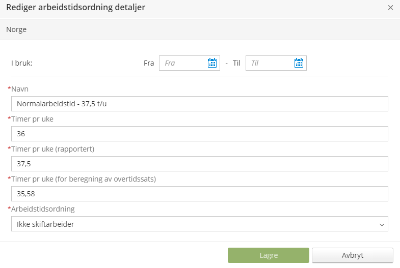
Task: Open the Fra date calendar picker
Action: point(212,63)
